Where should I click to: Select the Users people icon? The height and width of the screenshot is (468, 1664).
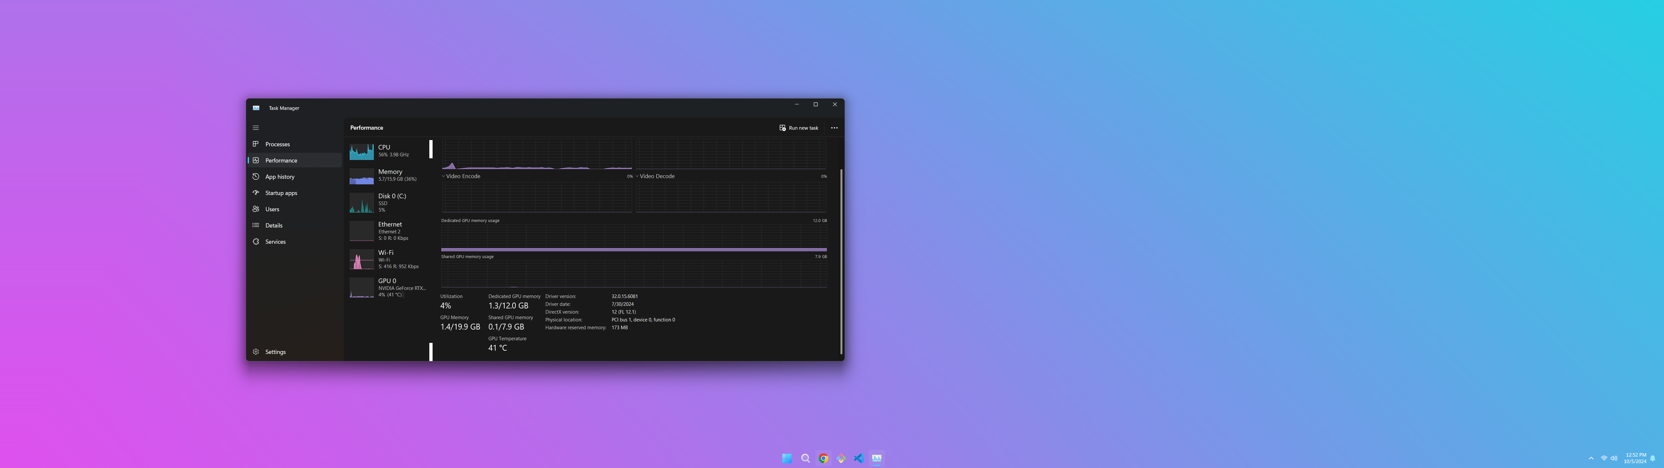click(x=256, y=209)
